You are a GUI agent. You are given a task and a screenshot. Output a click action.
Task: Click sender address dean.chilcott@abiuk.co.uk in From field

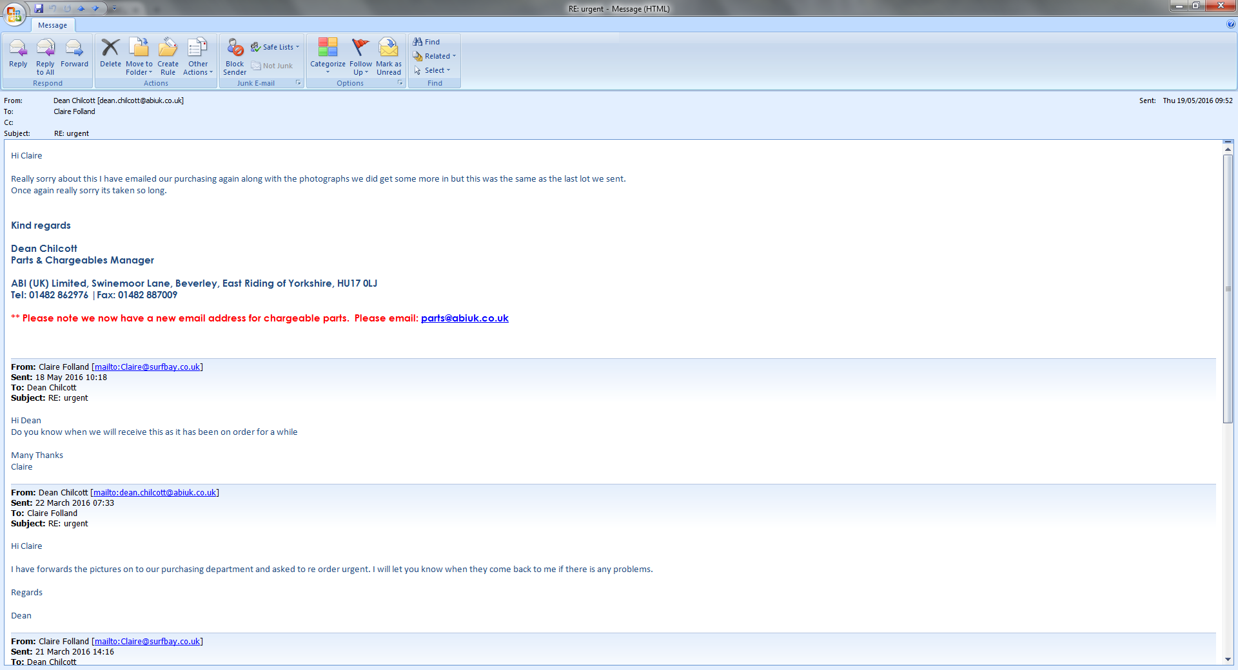141,100
